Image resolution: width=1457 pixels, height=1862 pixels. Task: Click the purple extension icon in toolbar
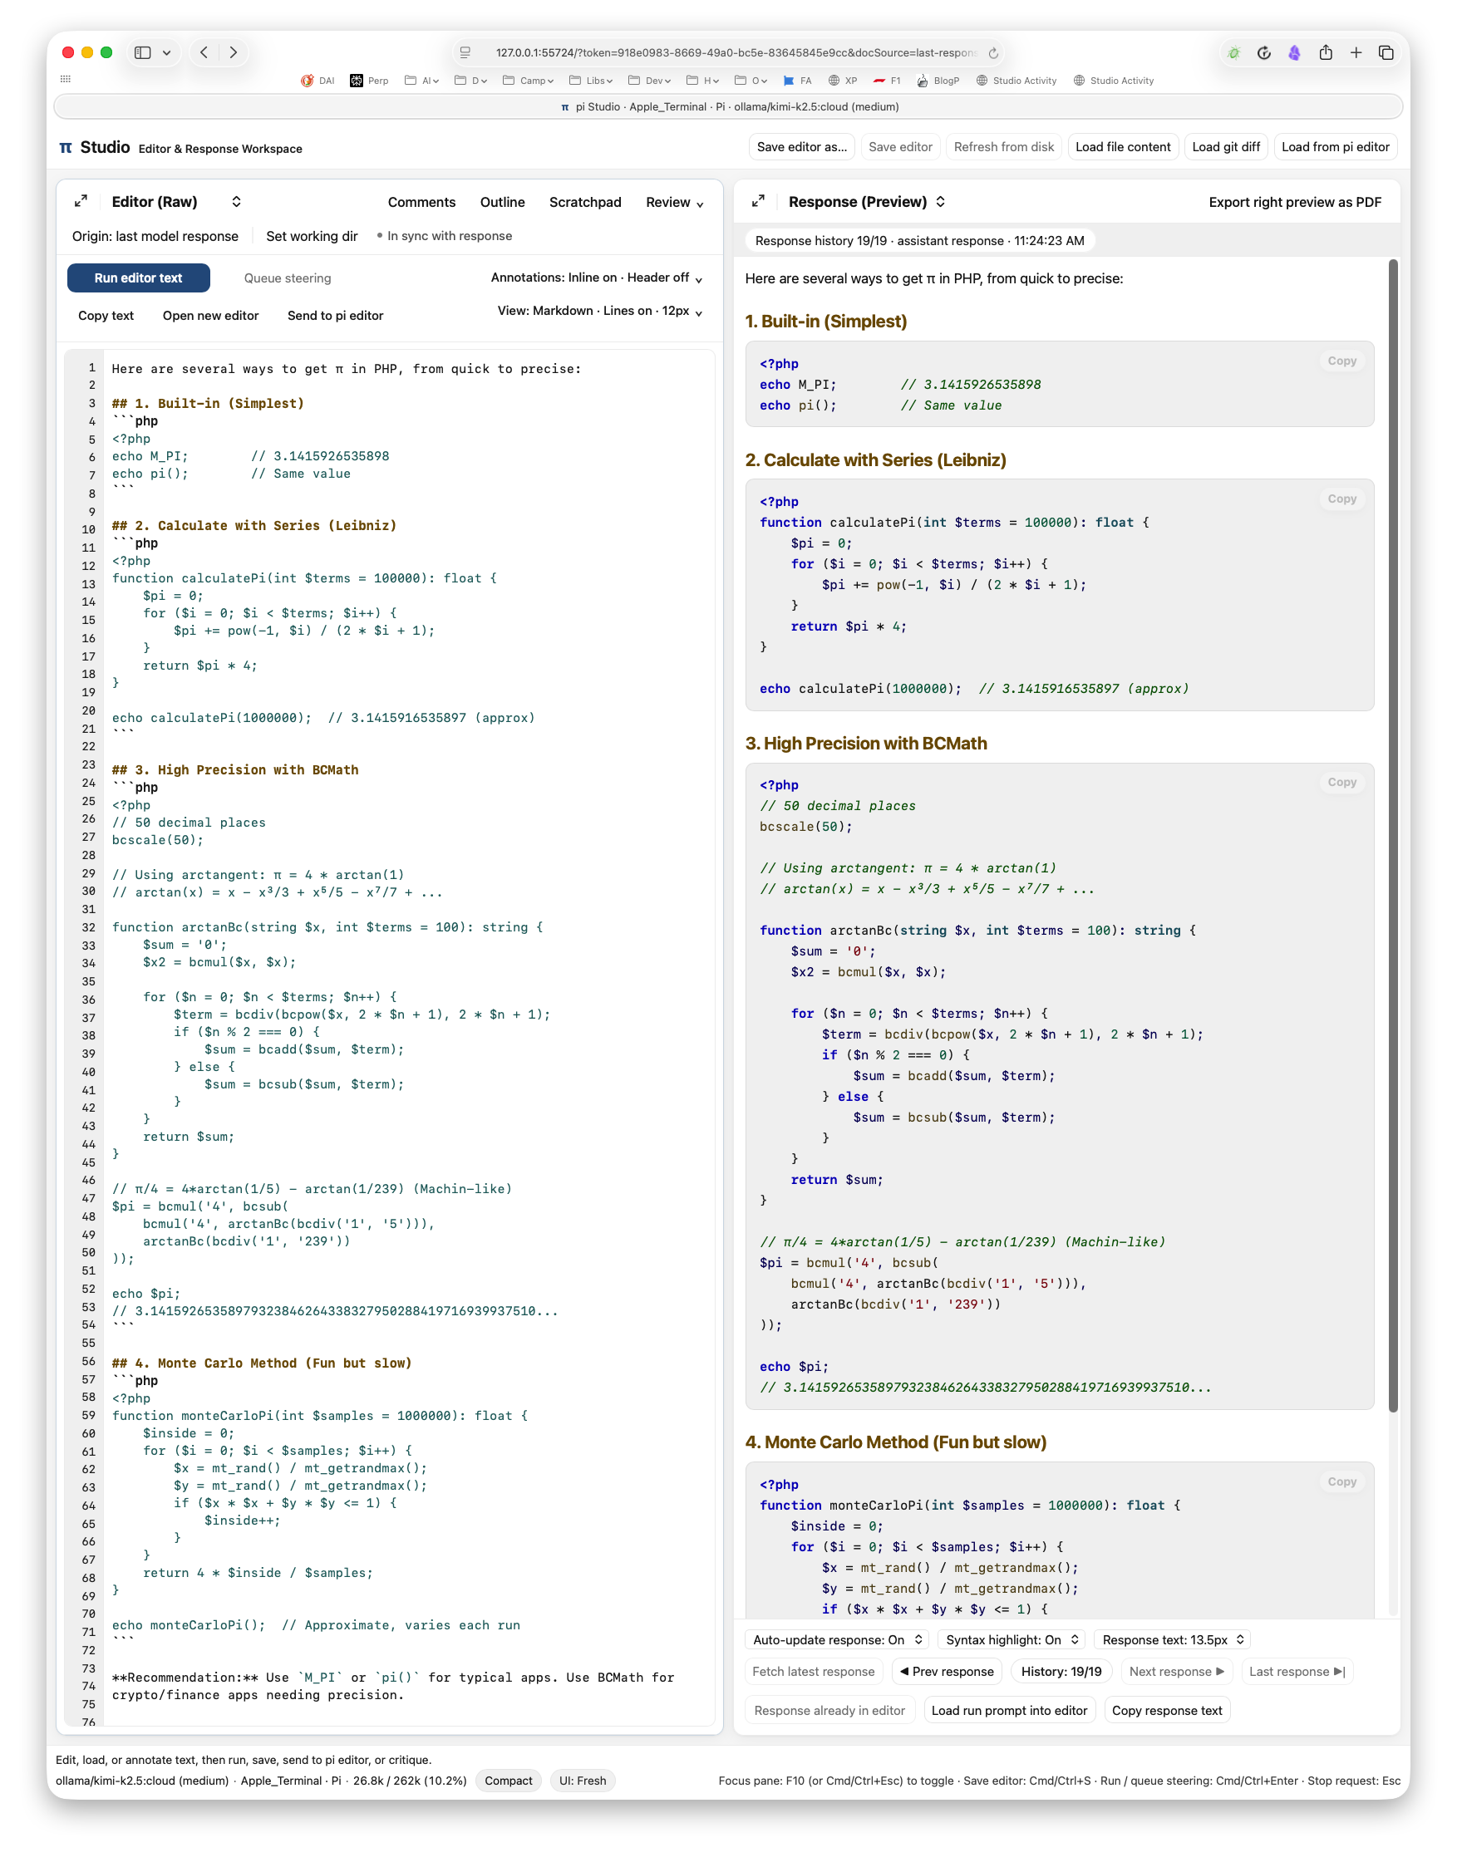[x=1294, y=53]
